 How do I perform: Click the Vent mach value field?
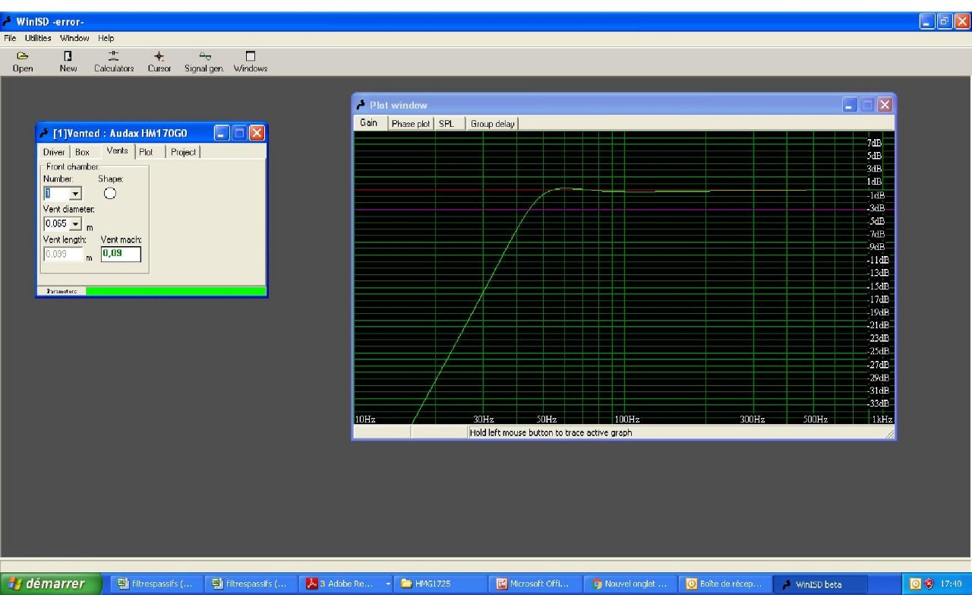[x=121, y=254]
